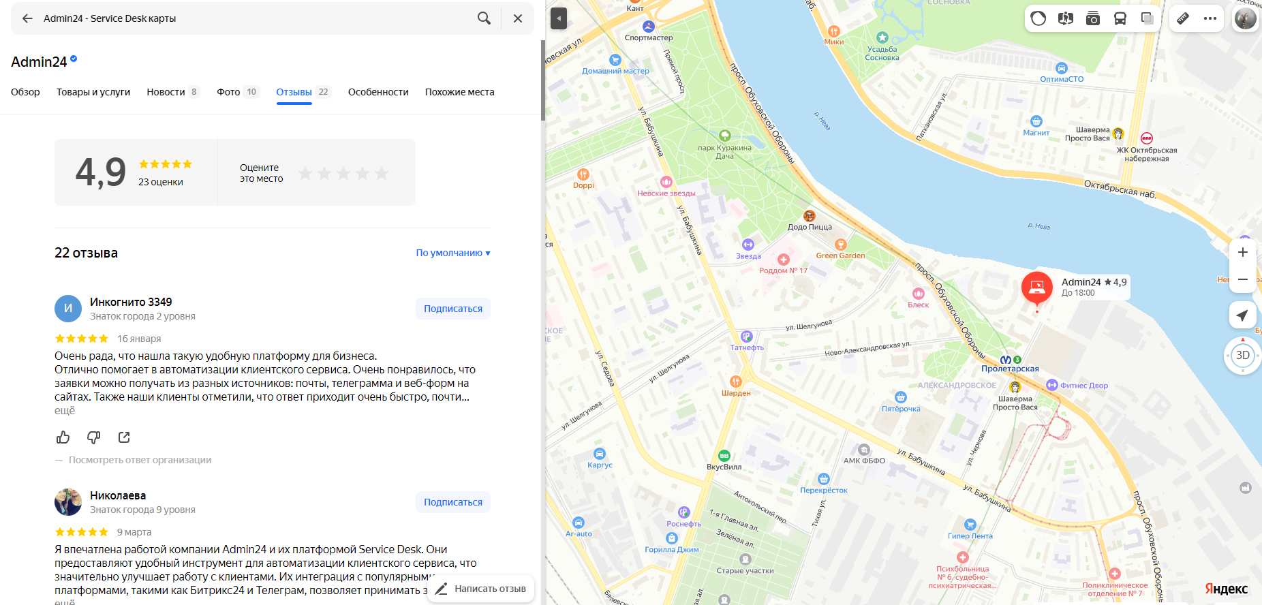
Task: Click the Гипер Лента marker
Action: (970, 525)
